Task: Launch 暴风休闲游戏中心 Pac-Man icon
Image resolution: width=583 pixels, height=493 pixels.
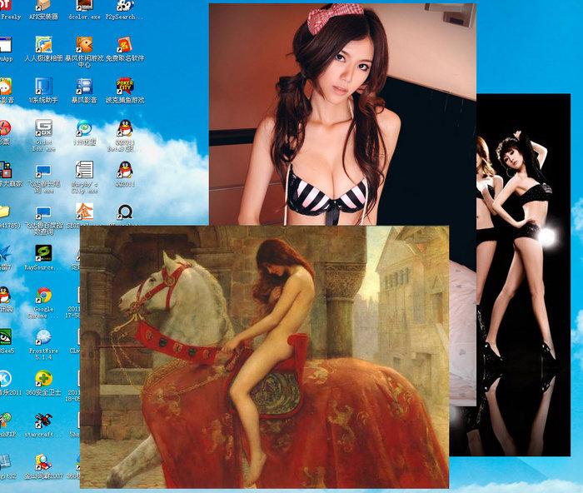Action: 84,45
